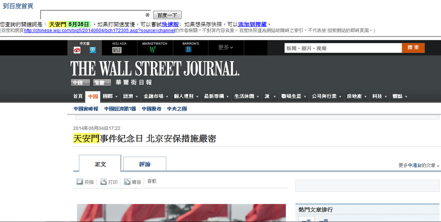
Task: Open the 中國 region dropdown
Action: point(80,83)
